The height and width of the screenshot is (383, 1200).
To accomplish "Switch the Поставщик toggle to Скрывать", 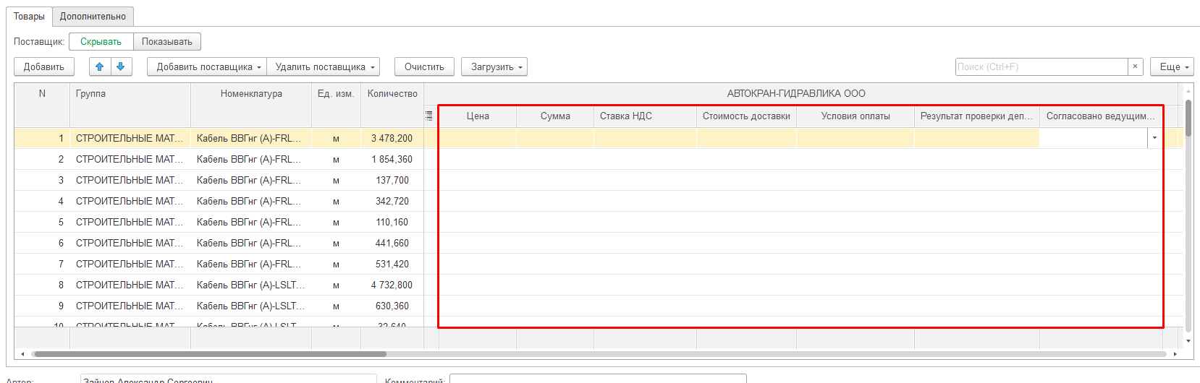I will click(x=101, y=42).
